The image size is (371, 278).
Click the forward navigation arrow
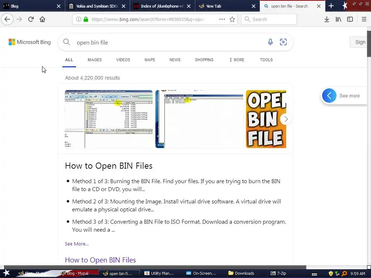(x=19, y=19)
